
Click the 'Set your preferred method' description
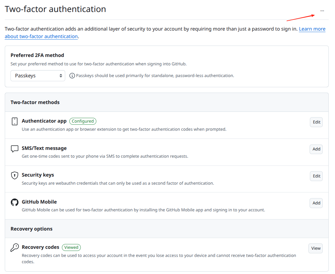click(98, 64)
